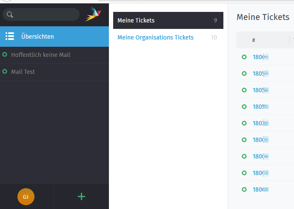This screenshot has height=209, width=294.
Task: Open the Übersichten navigation entry
Action: pyautogui.click(x=54, y=37)
